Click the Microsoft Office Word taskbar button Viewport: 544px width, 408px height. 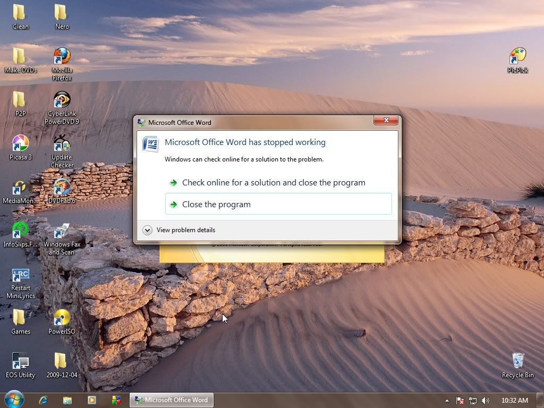[172, 400]
